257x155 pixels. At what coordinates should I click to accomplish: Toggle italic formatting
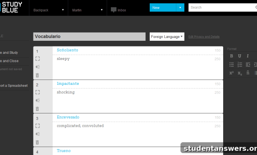[x=248, y=56]
